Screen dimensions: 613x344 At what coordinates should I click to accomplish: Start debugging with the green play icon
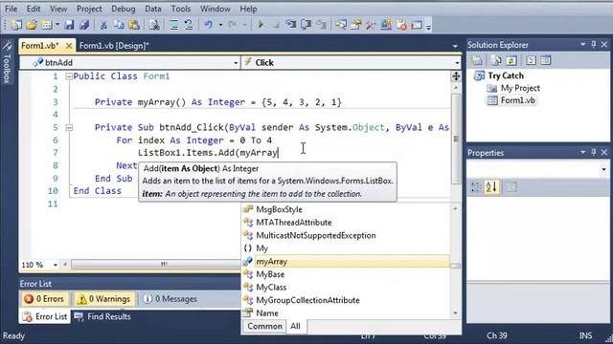pos(261,25)
